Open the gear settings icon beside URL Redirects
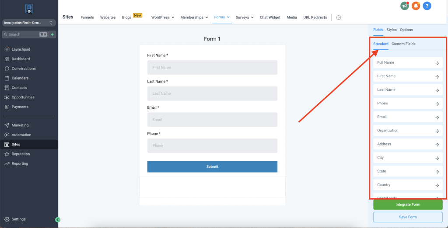The image size is (448, 228). click(338, 17)
